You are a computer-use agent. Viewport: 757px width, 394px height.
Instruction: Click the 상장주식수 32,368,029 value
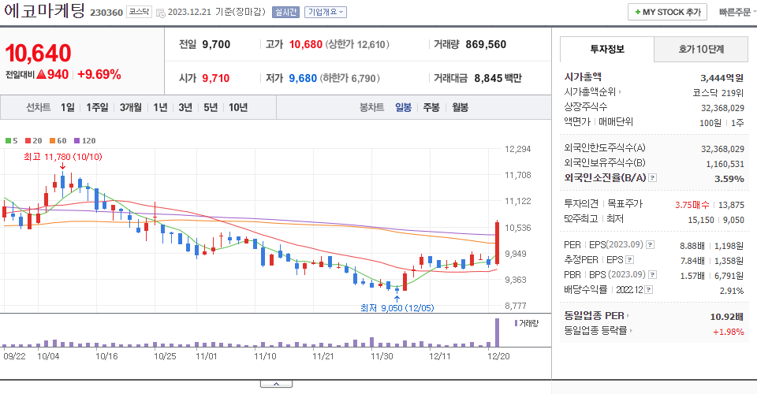click(x=723, y=108)
